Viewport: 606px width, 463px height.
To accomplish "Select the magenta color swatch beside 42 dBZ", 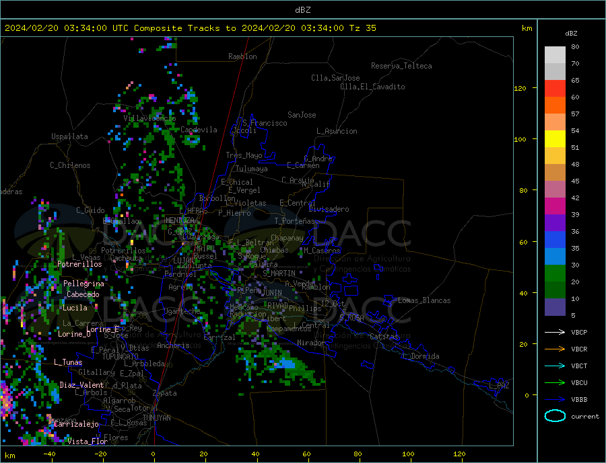I will (555, 206).
